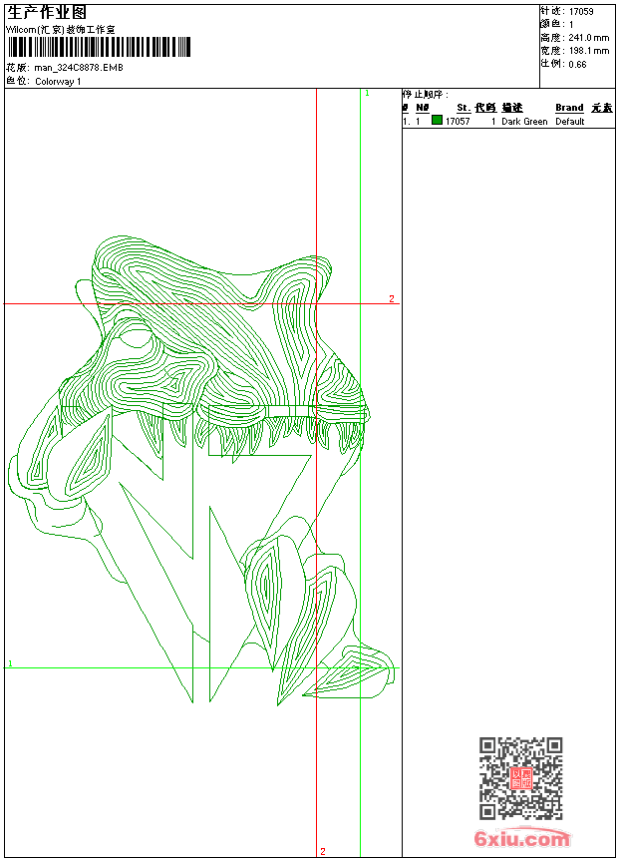Click the file name man_324C8878.EMB
The height and width of the screenshot is (858, 618).
[79, 68]
